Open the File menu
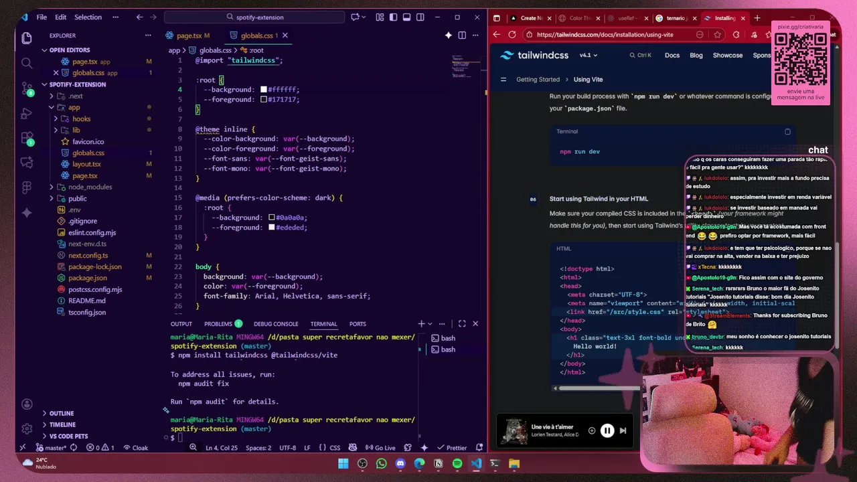The image size is (857, 482). (x=42, y=17)
